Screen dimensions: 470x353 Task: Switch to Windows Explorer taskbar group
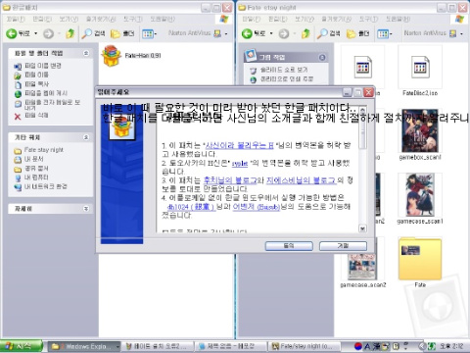pyautogui.click(x=84, y=346)
